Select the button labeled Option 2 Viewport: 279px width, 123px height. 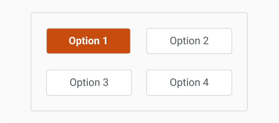point(189,41)
